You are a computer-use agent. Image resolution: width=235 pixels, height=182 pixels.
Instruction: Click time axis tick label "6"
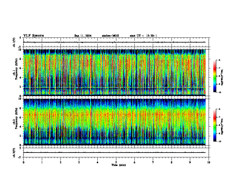point(135,162)
